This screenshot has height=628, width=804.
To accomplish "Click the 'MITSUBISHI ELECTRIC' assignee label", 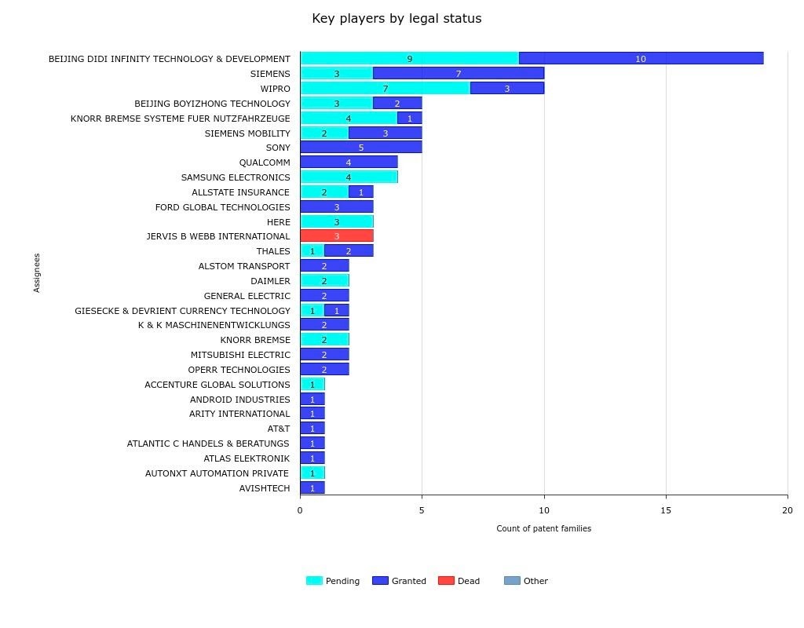I will pos(240,355).
